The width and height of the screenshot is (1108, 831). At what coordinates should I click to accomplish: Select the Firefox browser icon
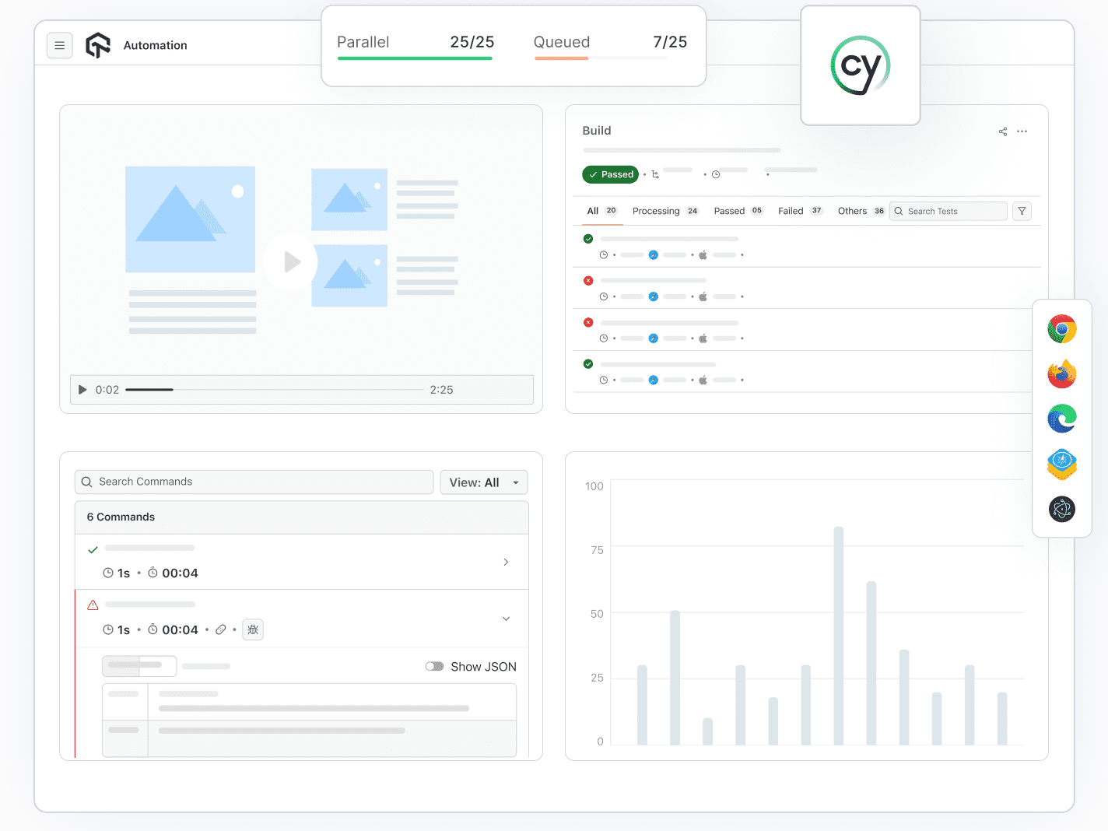[1062, 373]
